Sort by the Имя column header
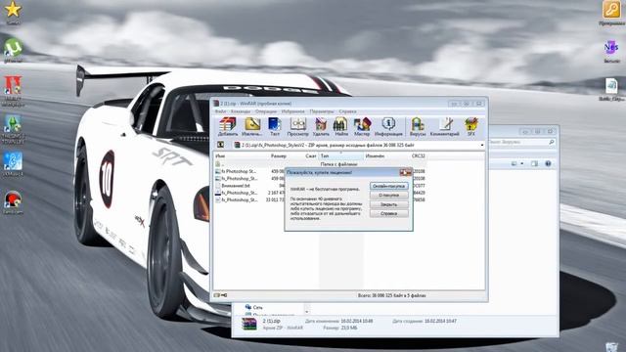 (241, 156)
